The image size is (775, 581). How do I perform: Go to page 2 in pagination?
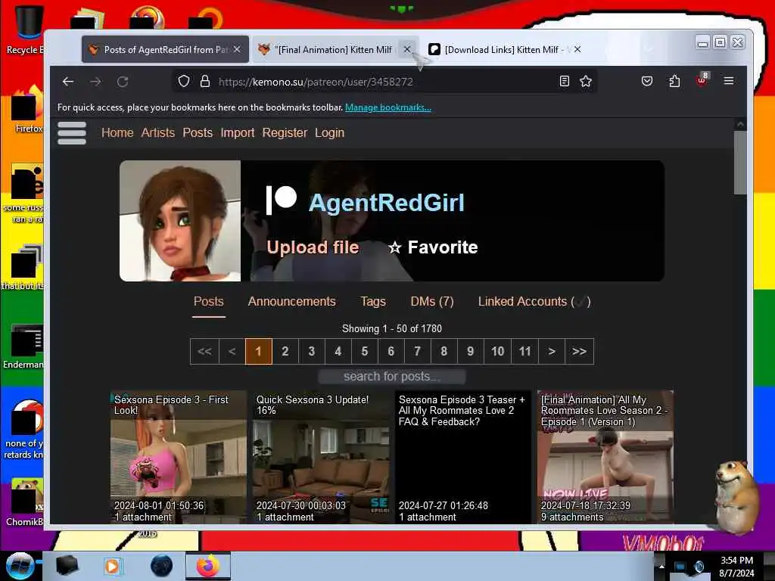tap(285, 351)
